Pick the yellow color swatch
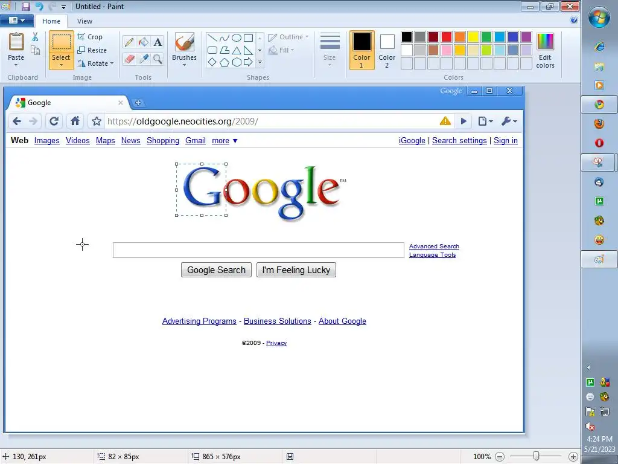Screen dimensions: 618x464 (x=473, y=37)
